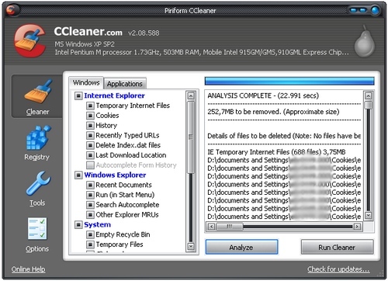Toggle the System group checkbox
The image size is (388, 281).
[x=78, y=224]
